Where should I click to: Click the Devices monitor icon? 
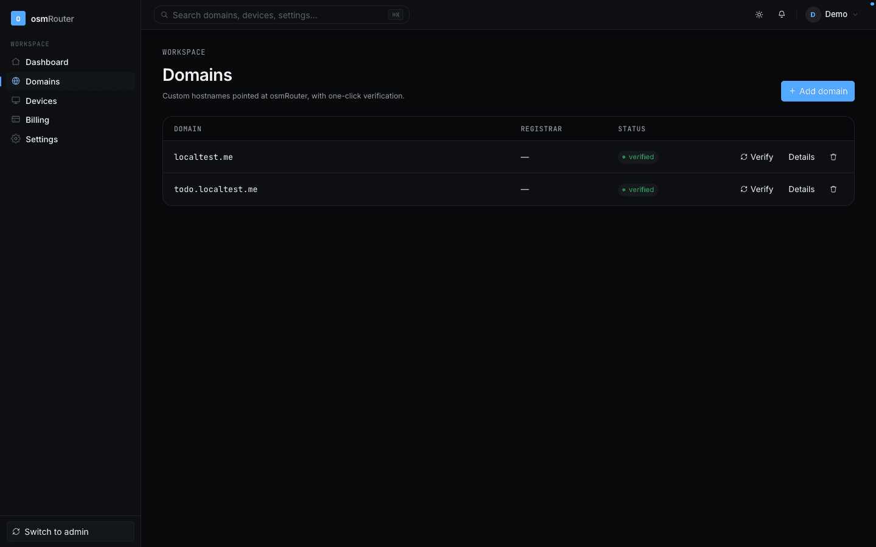pyautogui.click(x=16, y=100)
